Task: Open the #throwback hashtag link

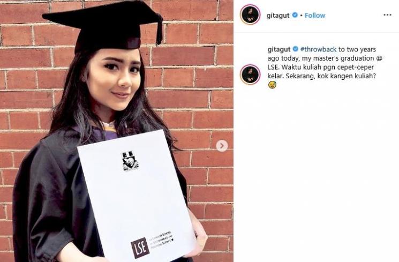Action: (x=318, y=49)
